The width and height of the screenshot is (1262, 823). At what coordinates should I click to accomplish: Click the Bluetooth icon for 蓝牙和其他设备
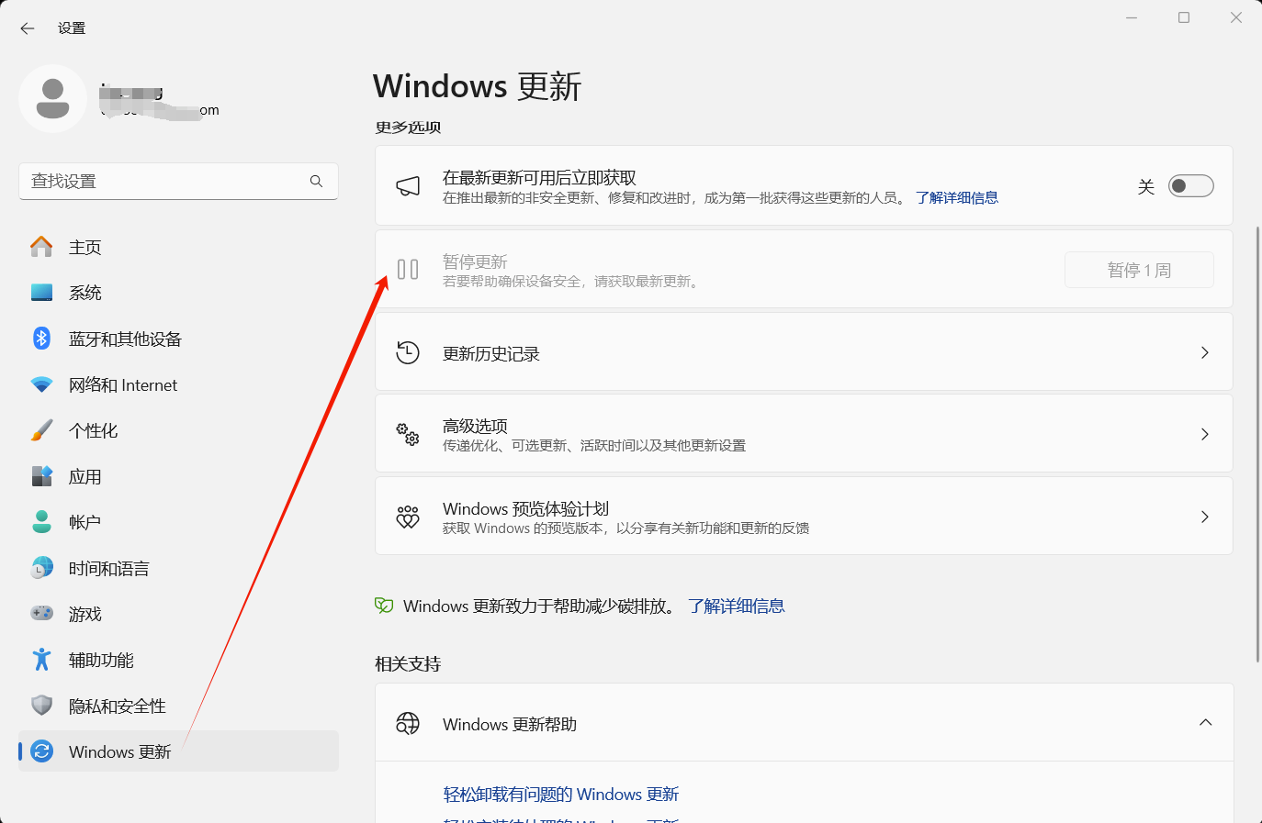[x=41, y=339]
